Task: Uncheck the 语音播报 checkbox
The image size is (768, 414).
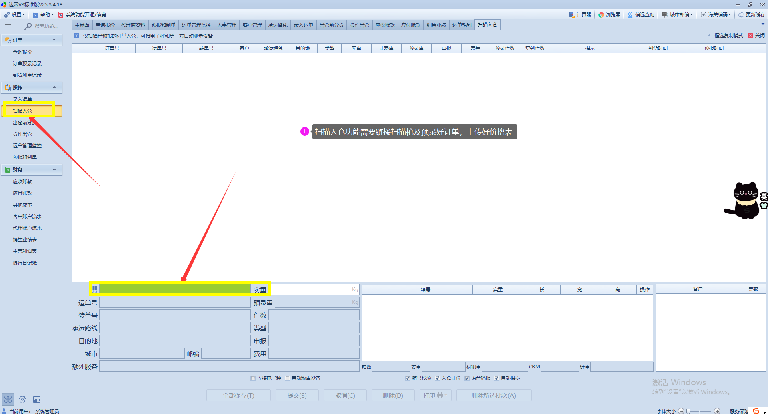Action: click(x=467, y=378)
